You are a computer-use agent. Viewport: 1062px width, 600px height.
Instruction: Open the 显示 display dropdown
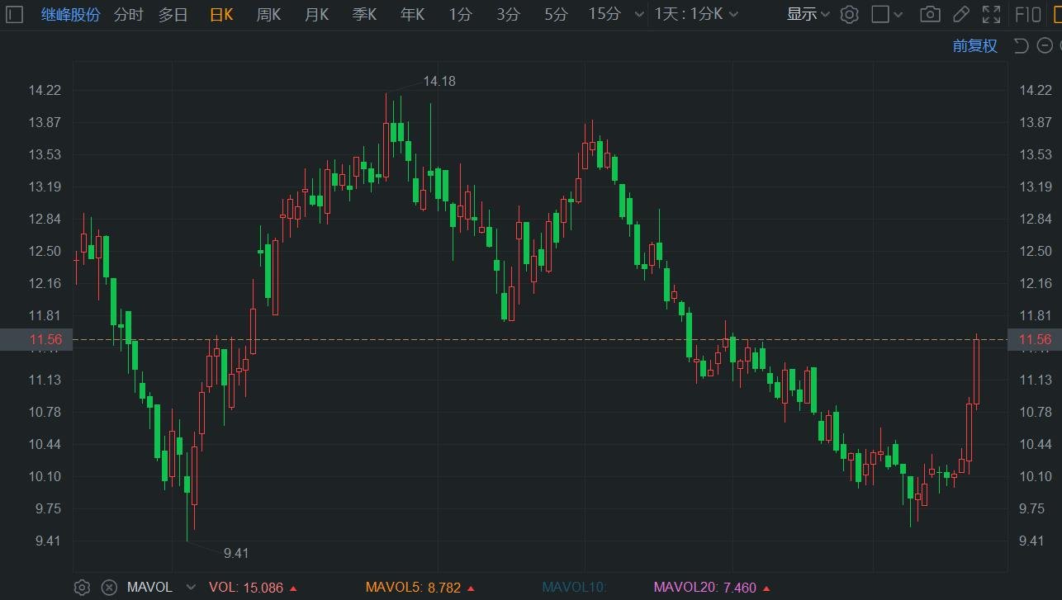pyautogui.click(x=807, y=15)
